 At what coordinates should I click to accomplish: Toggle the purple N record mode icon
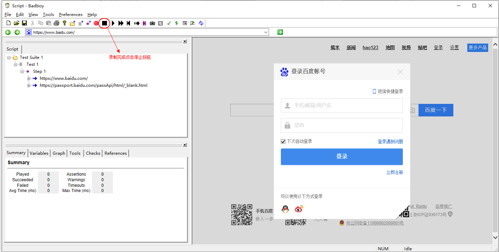[x=144, y=23]
